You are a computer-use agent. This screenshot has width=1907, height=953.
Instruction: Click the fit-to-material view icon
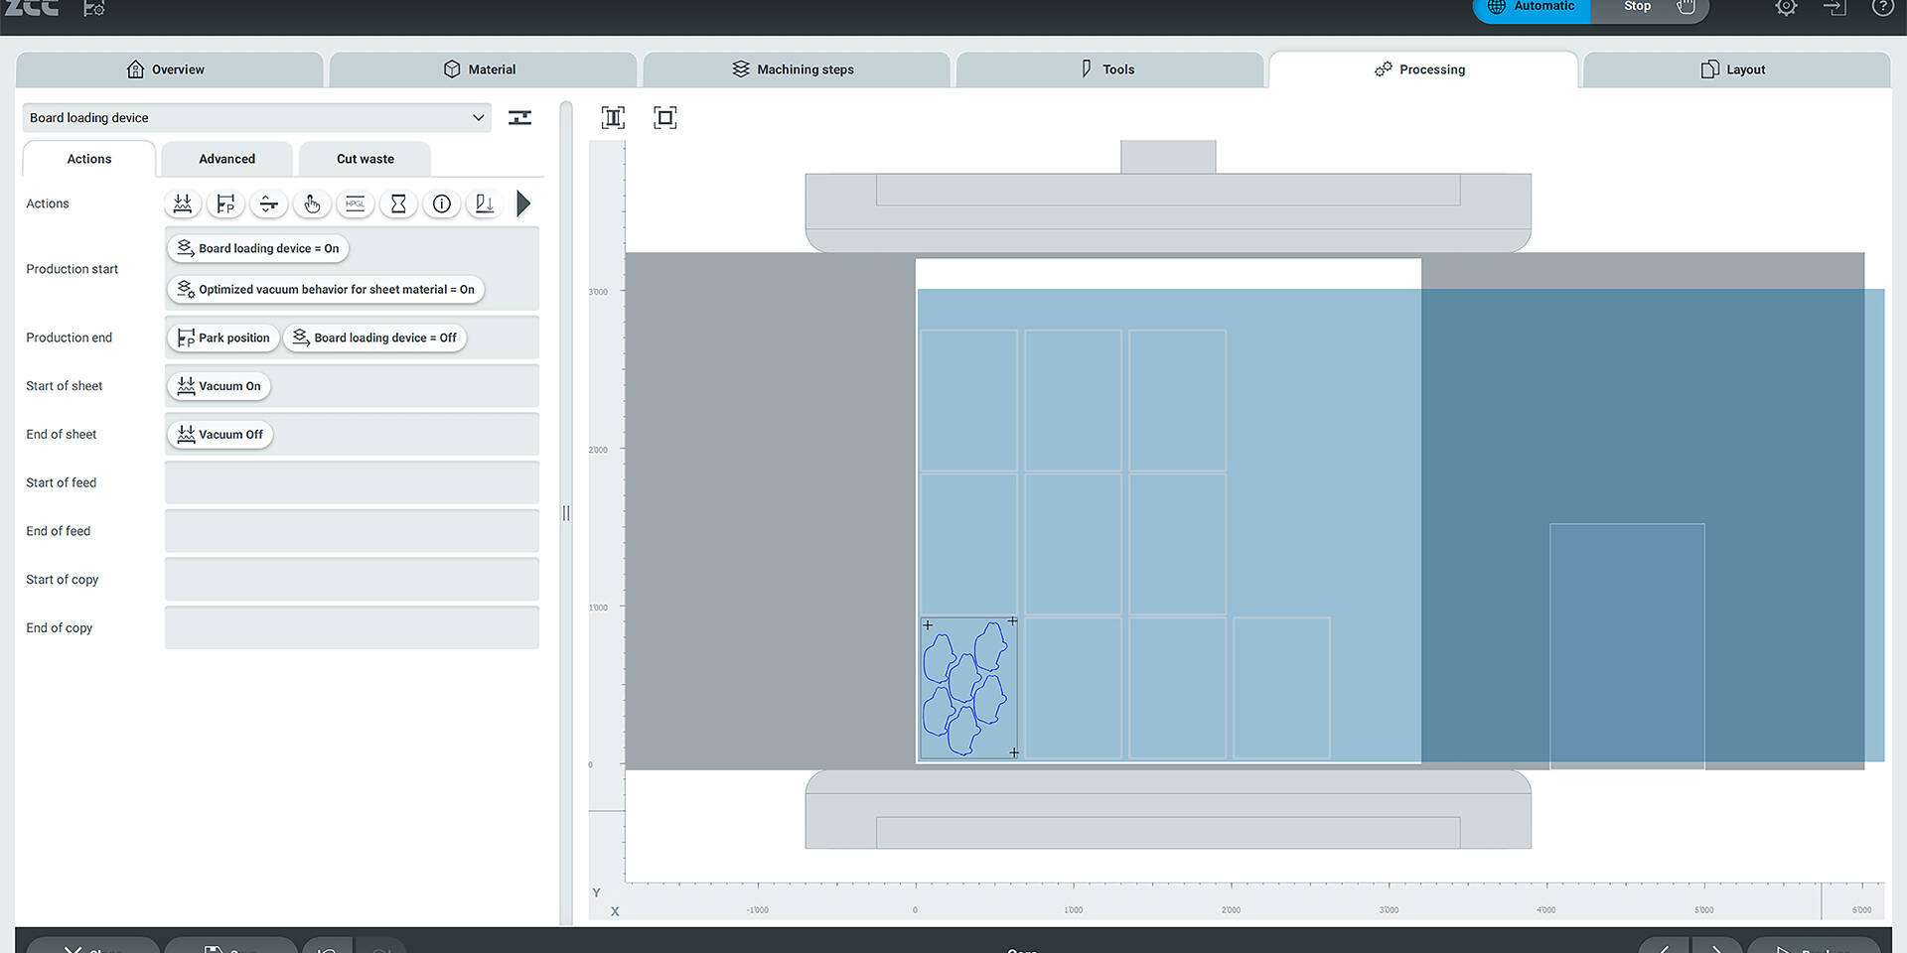point(613,118)
